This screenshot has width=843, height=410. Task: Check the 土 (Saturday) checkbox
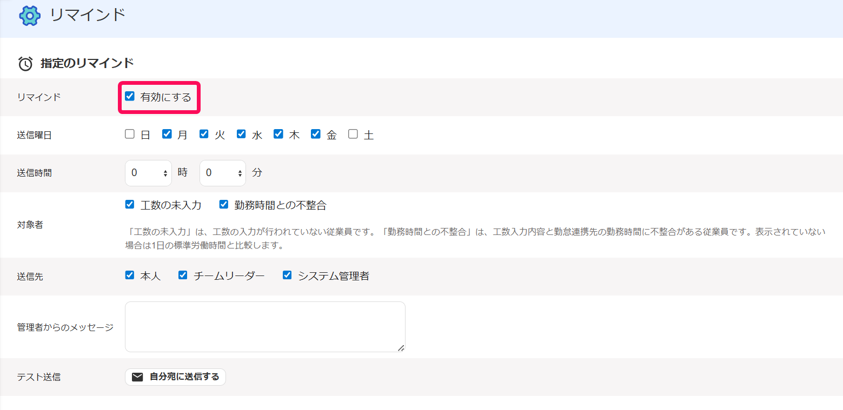(353, 134)
